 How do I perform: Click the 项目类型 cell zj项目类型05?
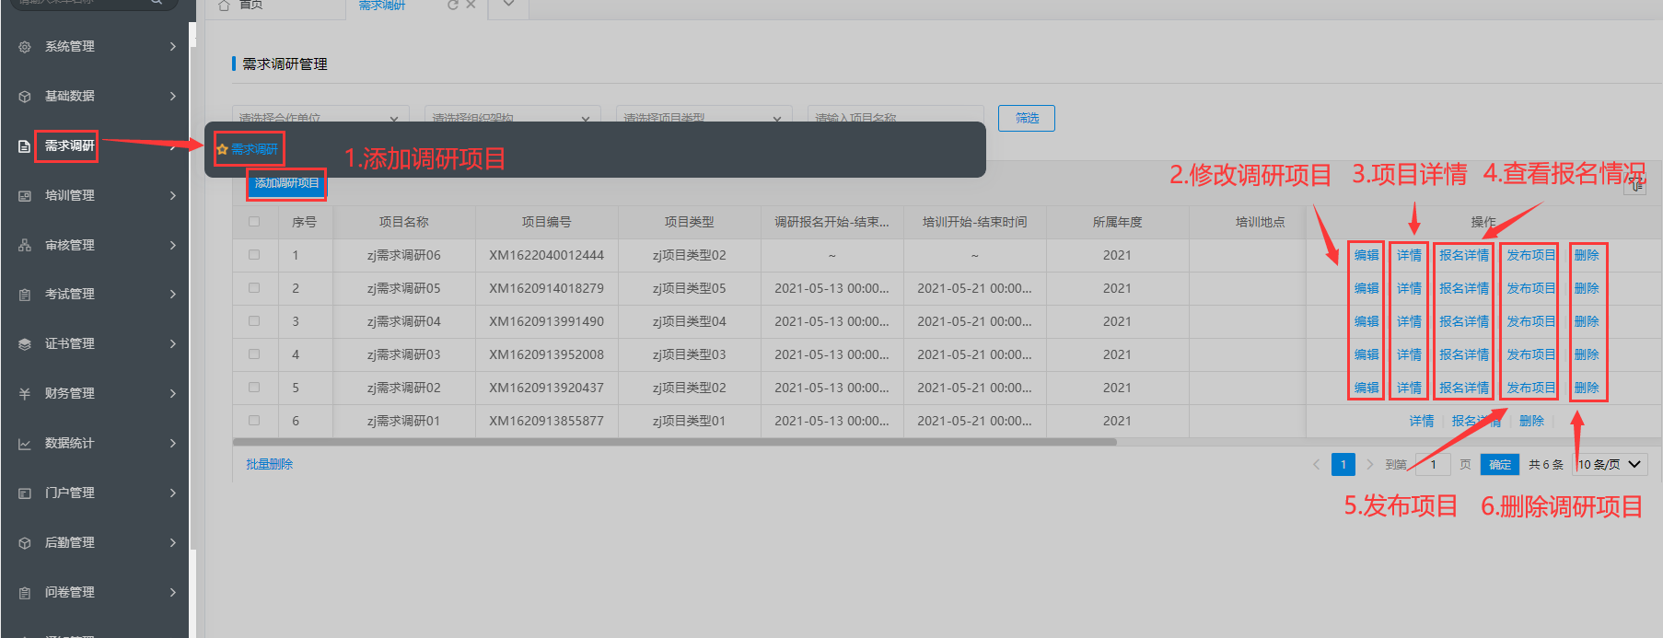[690, 288]
